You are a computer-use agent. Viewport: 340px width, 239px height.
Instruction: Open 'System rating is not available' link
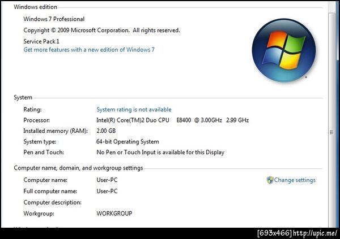(134, 110)
